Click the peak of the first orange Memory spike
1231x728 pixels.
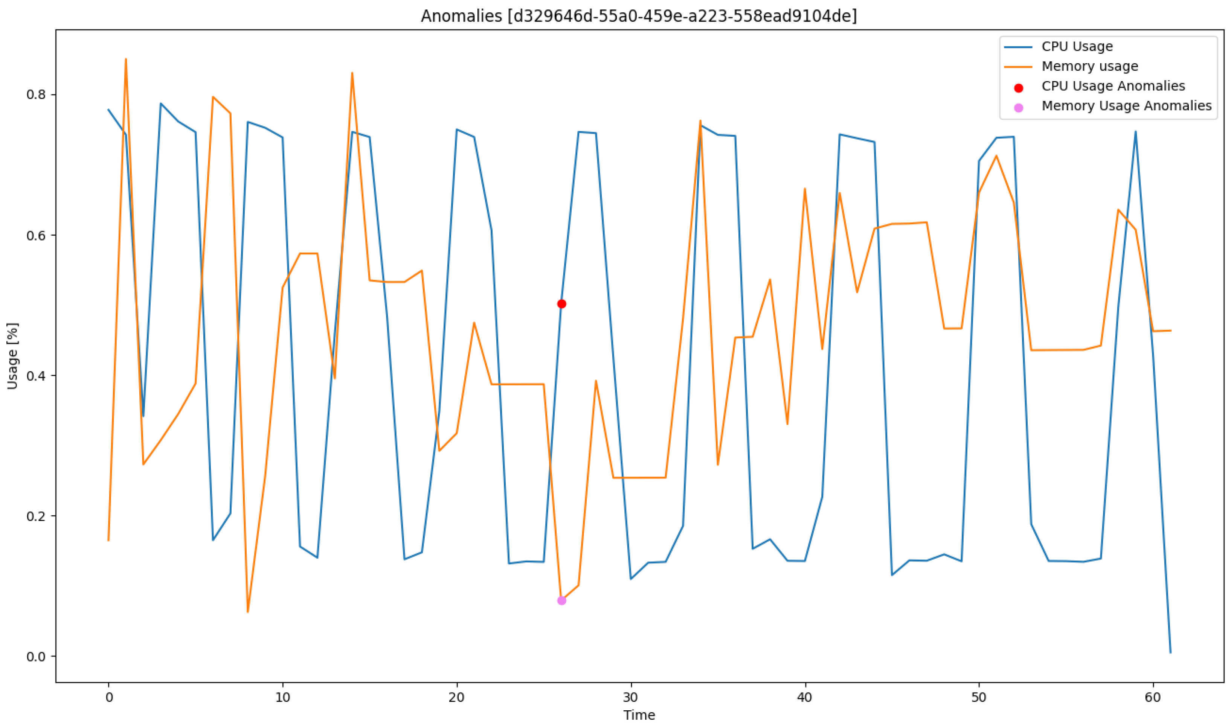click(126, 59)
